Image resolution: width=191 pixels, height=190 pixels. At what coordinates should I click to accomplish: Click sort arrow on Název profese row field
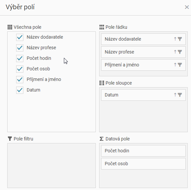[x=175, y=52]
